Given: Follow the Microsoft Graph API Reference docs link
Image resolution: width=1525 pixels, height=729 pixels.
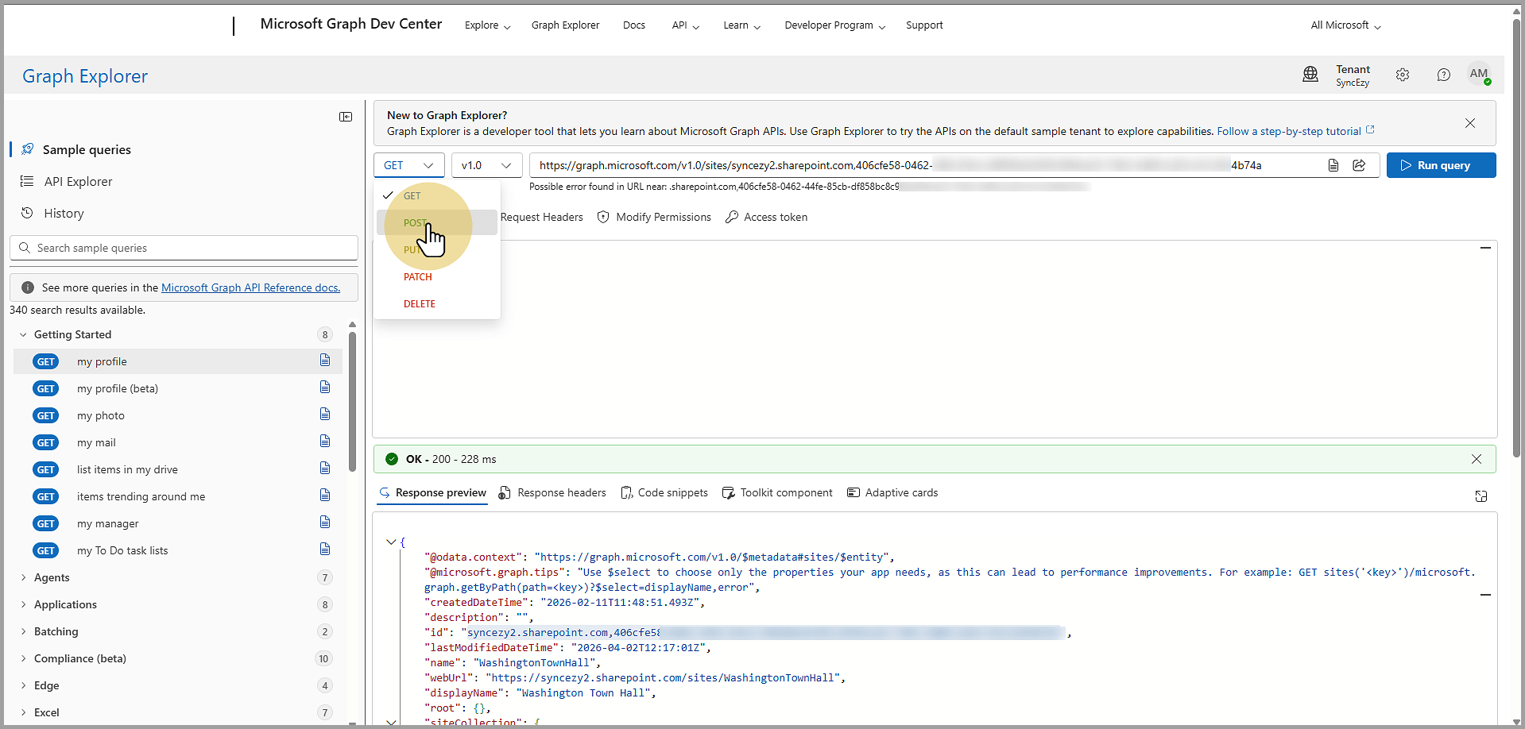Looking at the screenshot, I should pos(250,287).
